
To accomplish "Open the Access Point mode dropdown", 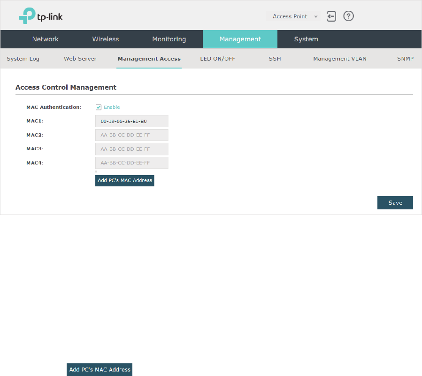I will (x=293, y=16).
